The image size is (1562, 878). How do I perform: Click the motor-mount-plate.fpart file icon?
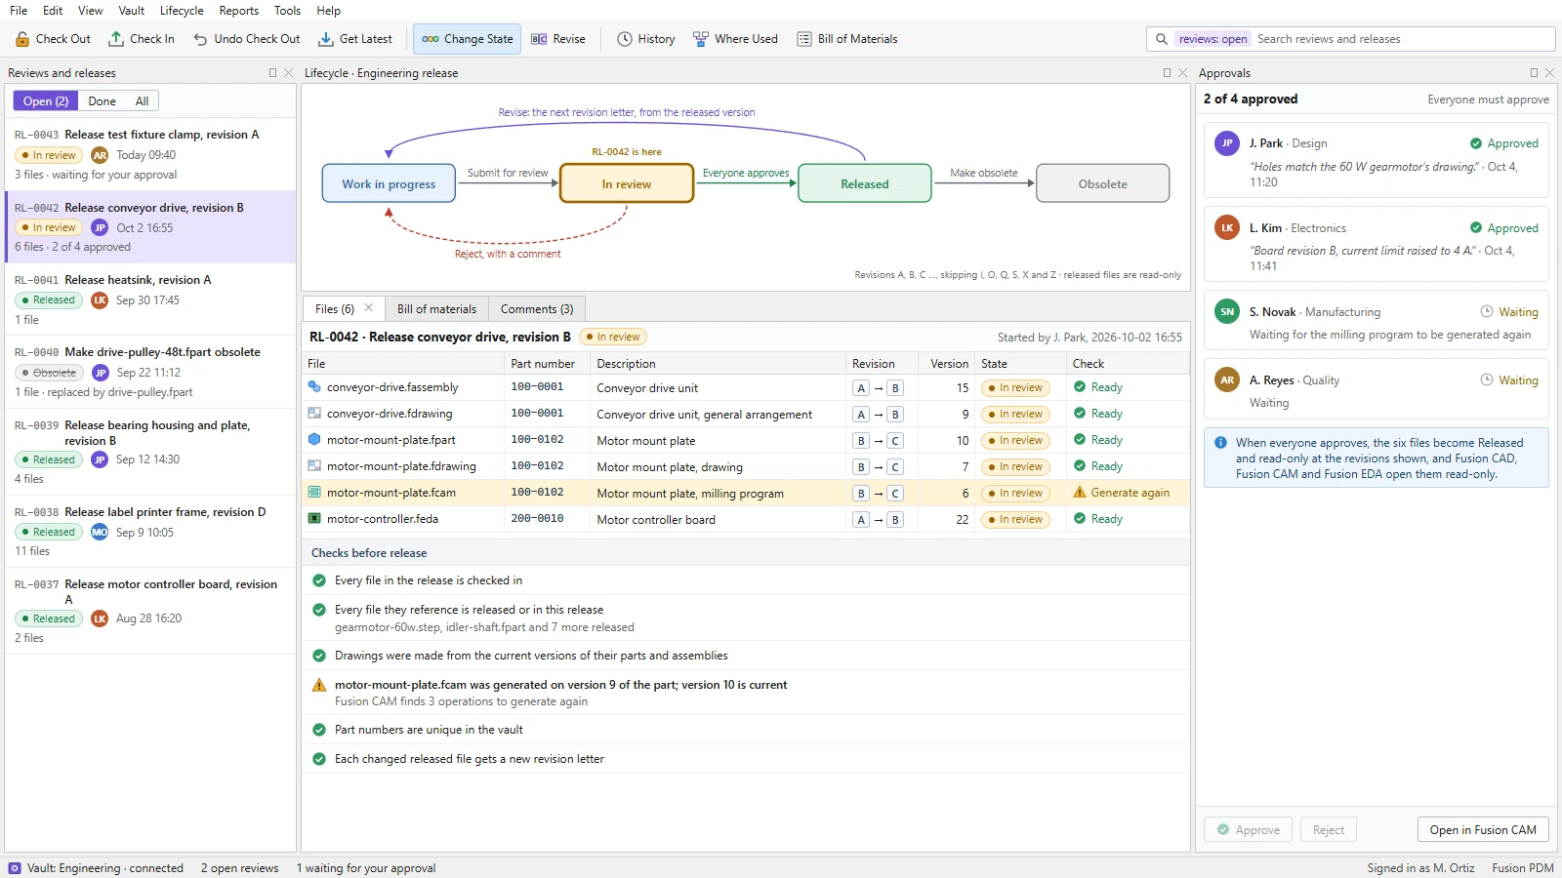pos(314,440)
